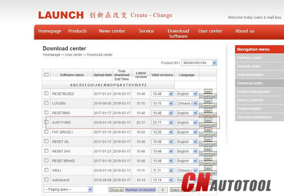Check the WEILI row checkbox

click(x=46, y=170)
